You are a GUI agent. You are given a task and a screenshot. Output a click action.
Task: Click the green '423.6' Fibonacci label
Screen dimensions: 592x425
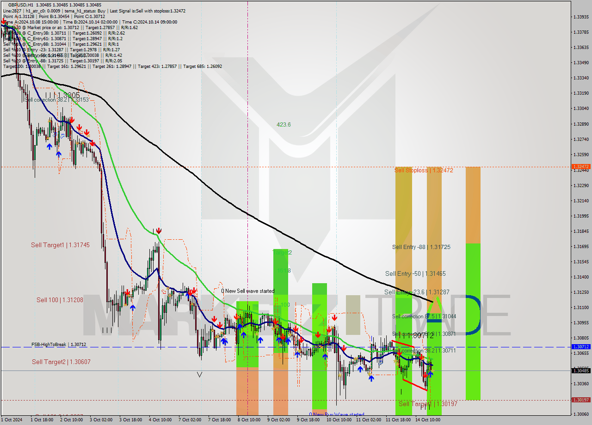(284, 124)
